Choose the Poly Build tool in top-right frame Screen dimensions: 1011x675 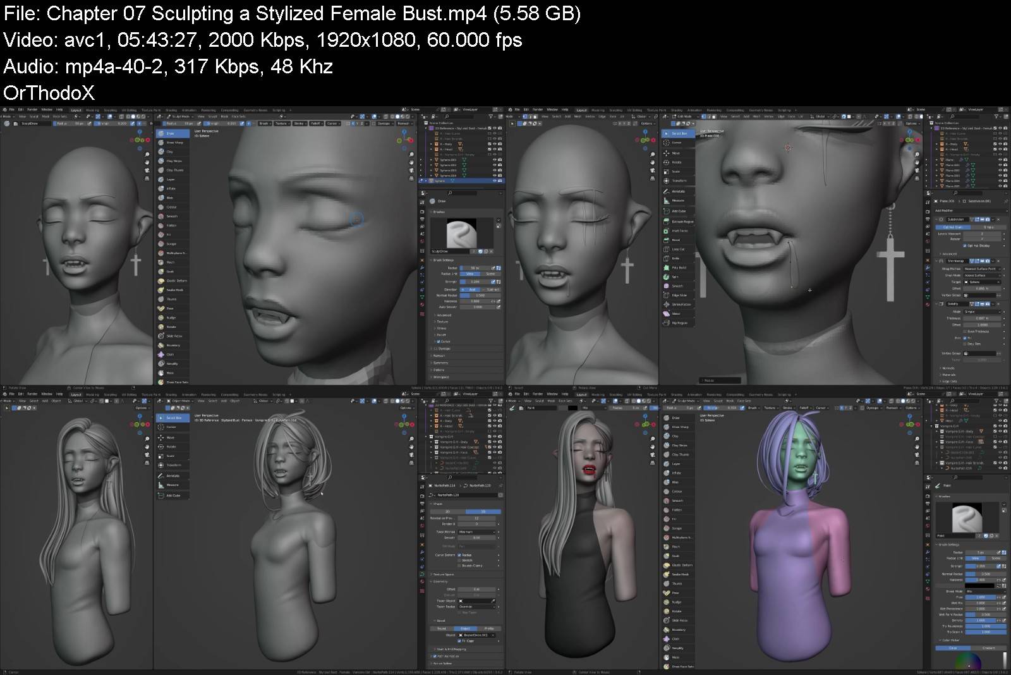tap(677, 267)
